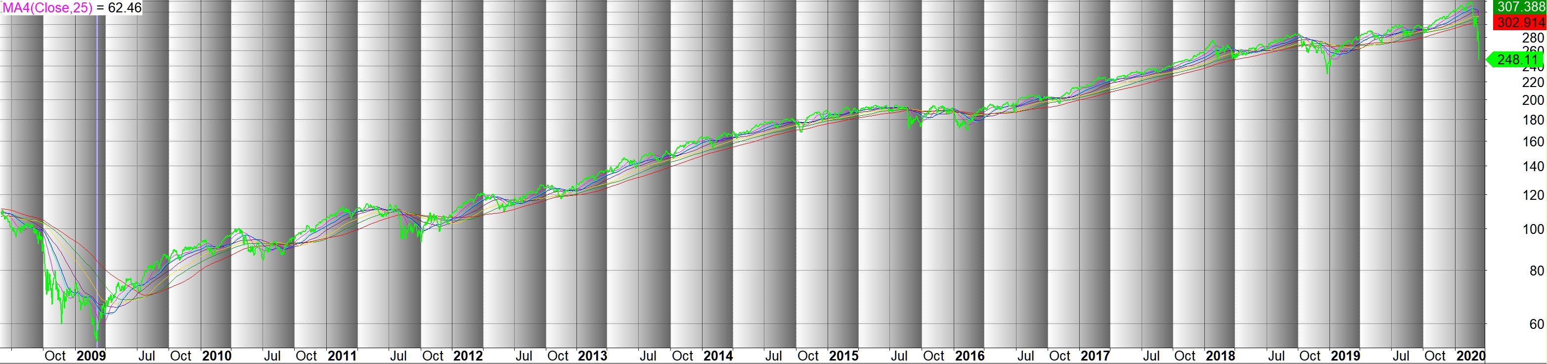Screen dimensions: 1547x364
Task: Select the 2010 year label
Action: click(216, 356)
